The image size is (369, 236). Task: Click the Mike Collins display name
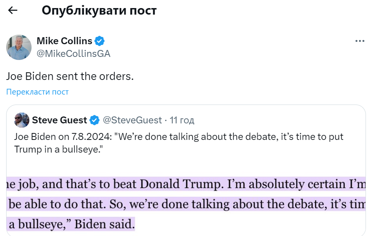tap(64, 41)
